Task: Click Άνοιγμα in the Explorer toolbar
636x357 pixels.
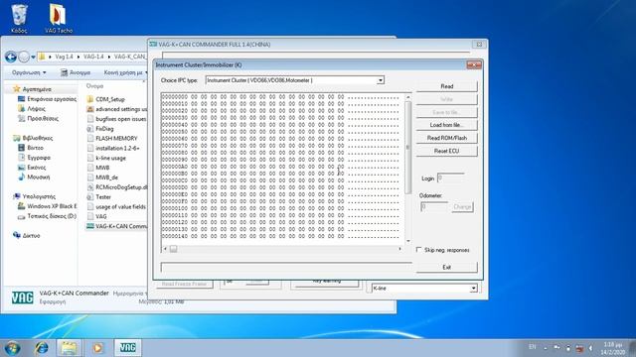Action: click(x=76, y=72)
